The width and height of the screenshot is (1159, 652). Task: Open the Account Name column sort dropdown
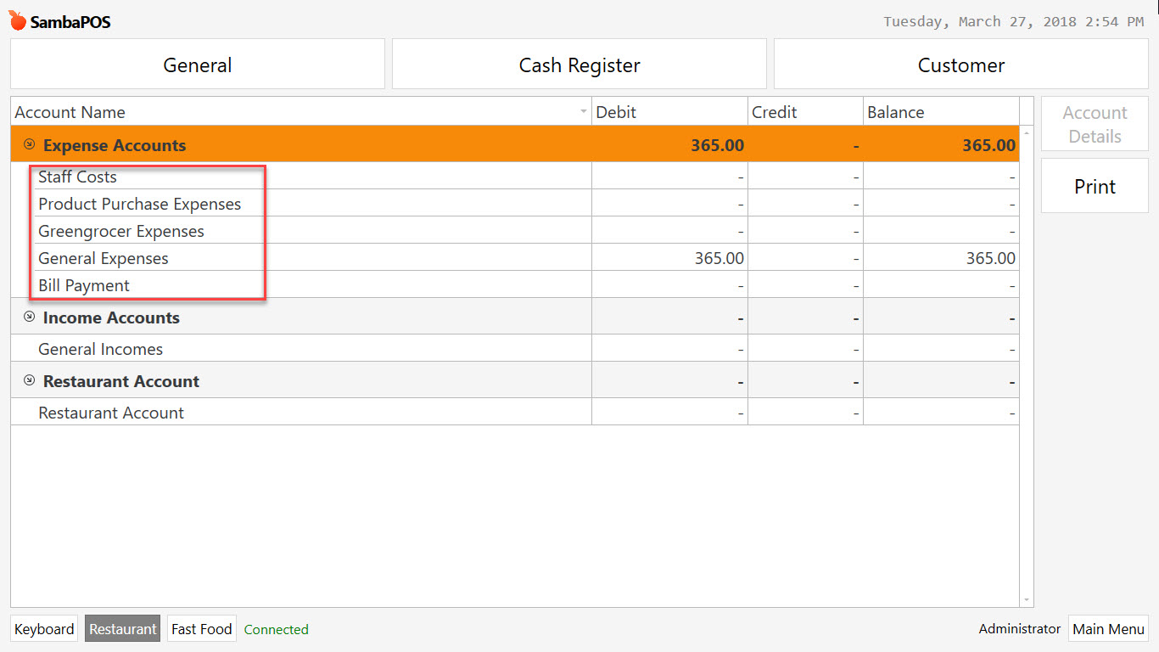tap(583, 111)
